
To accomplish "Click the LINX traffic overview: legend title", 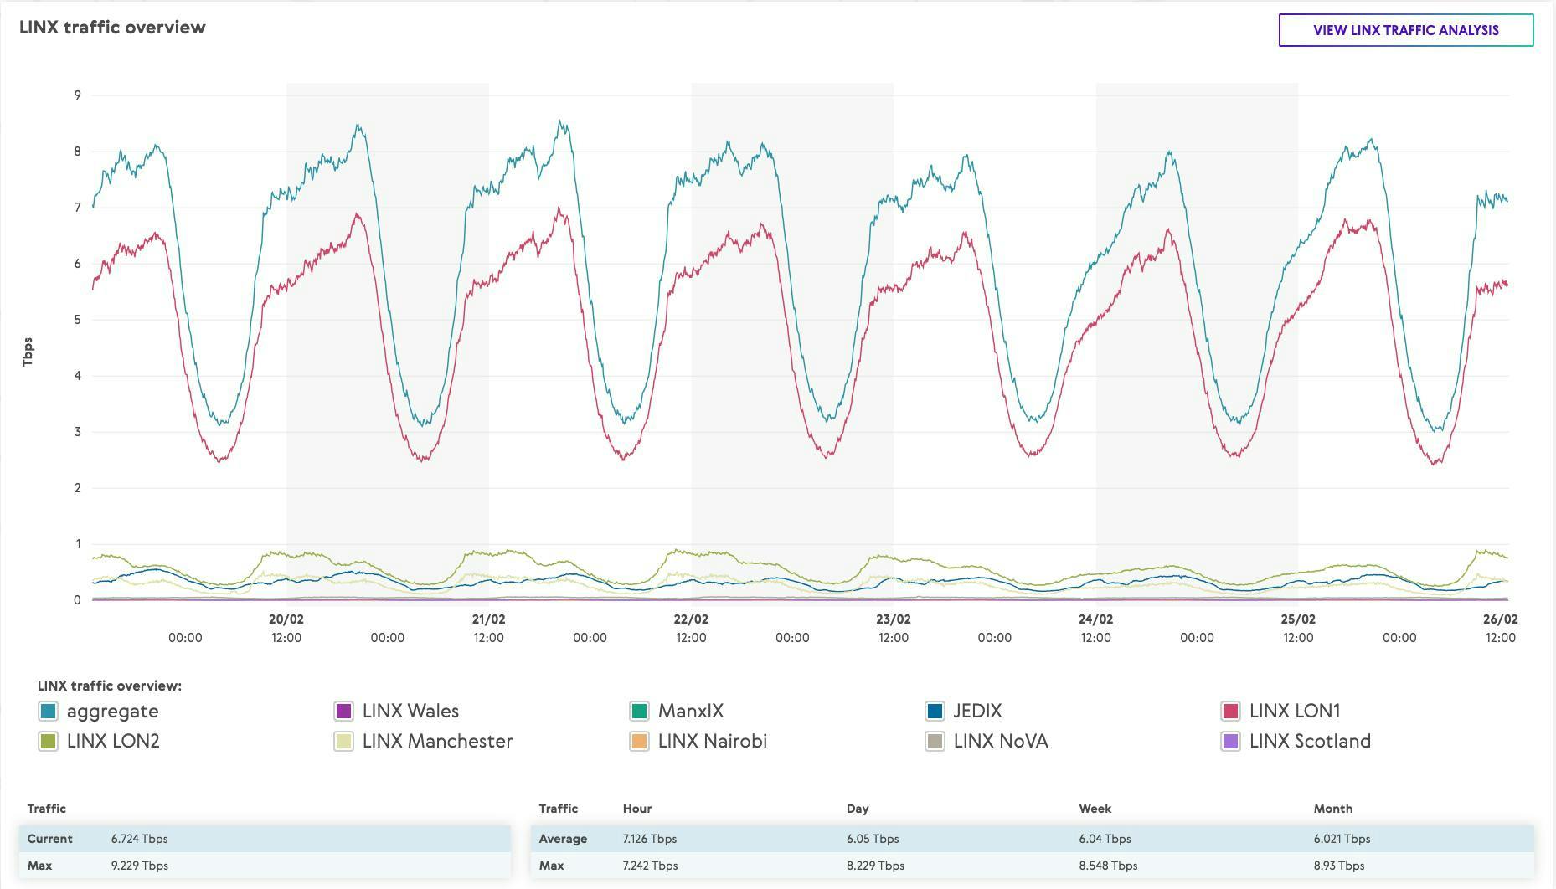I will click(x=109, y=686).
